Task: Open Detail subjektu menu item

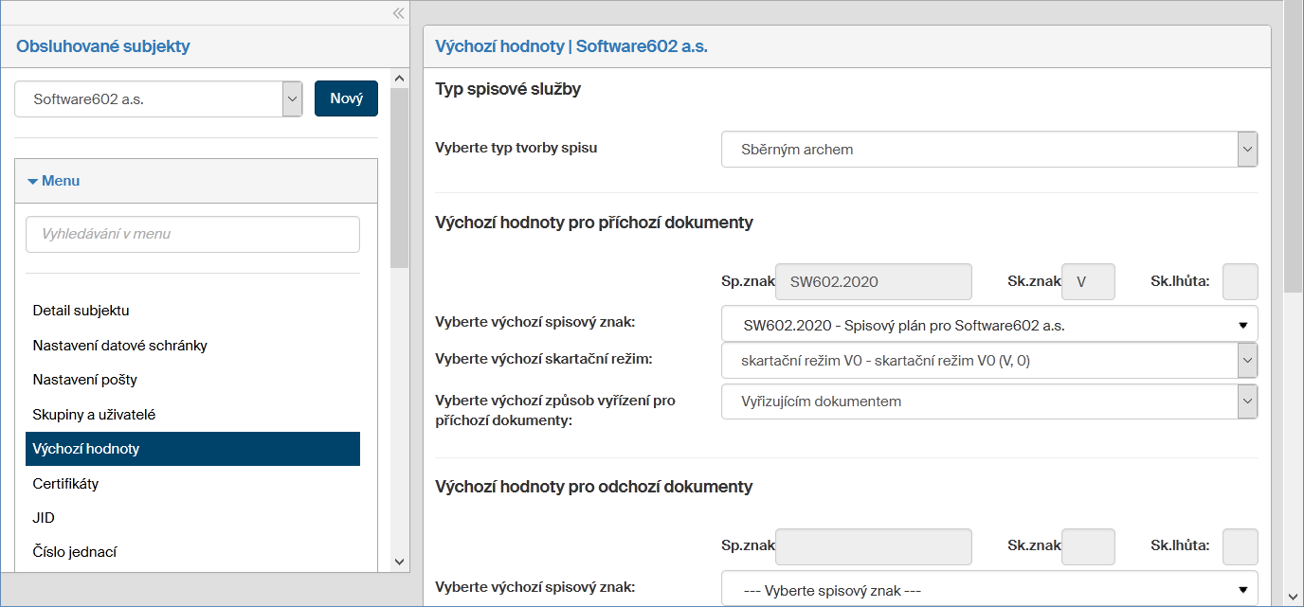Action: tap(81, 311)
